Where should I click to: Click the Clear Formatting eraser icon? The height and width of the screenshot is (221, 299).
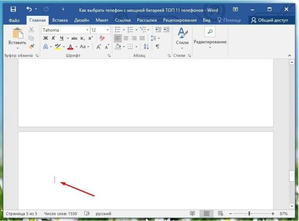point(102,38)
